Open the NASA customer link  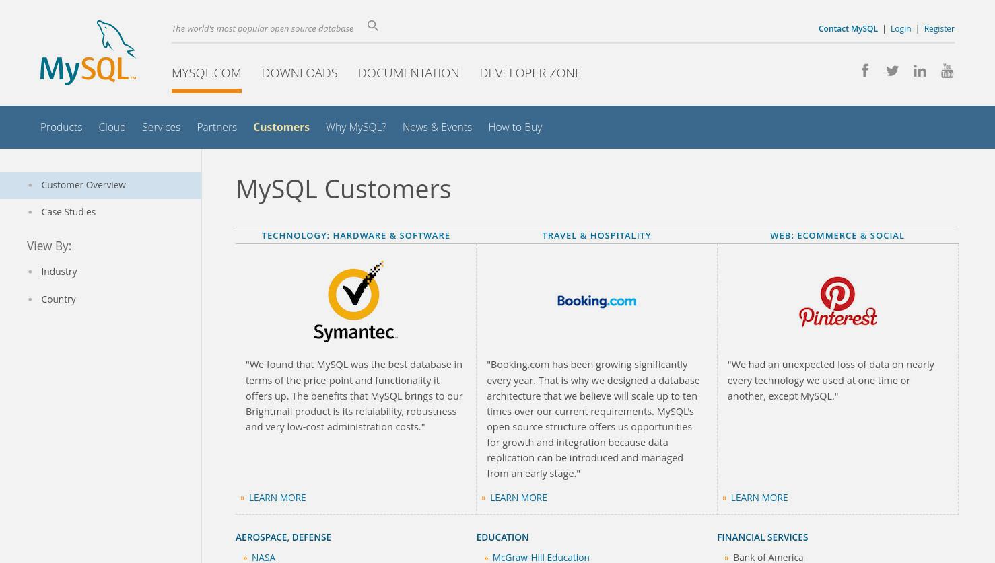click(263, 558)
